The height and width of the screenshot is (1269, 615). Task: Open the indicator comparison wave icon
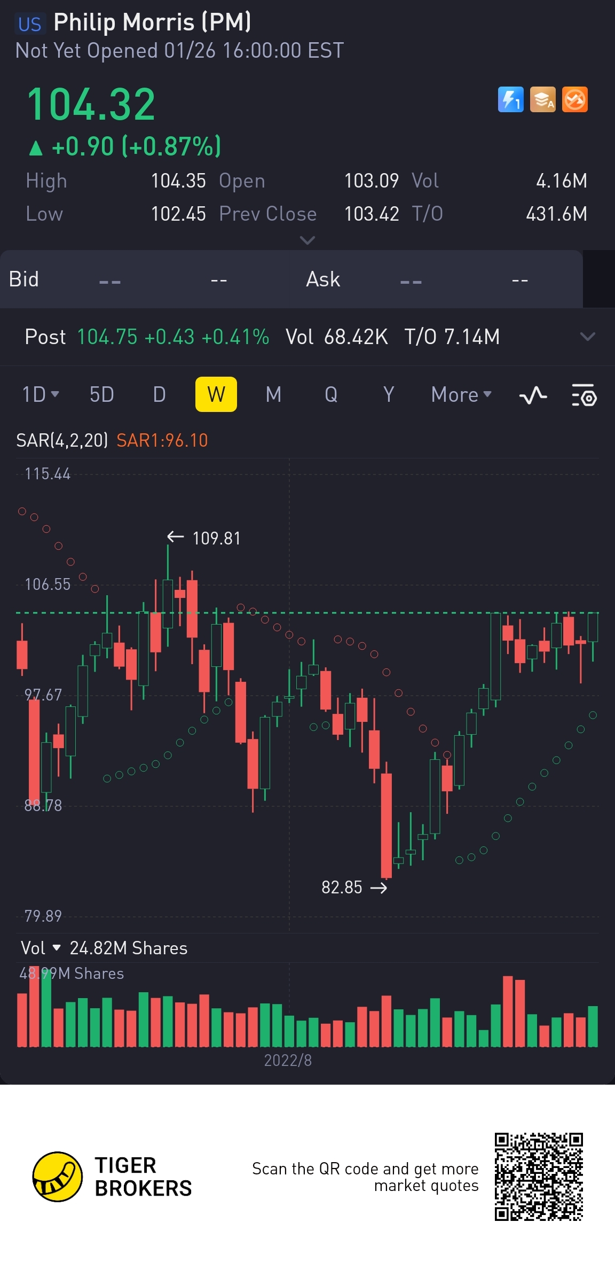click(533, 395)
